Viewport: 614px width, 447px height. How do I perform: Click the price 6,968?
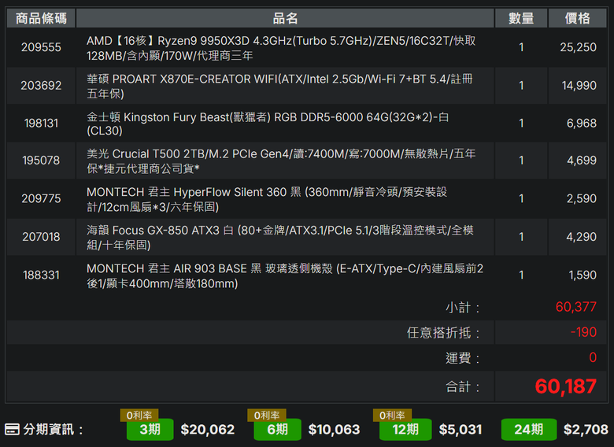click(582, 124)
